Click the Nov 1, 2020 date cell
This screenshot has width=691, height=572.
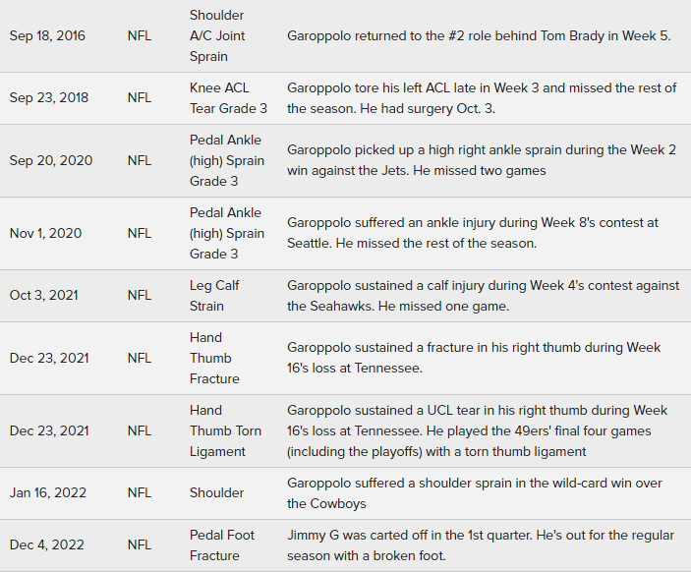pyautogui.click(x=45, y=233)
